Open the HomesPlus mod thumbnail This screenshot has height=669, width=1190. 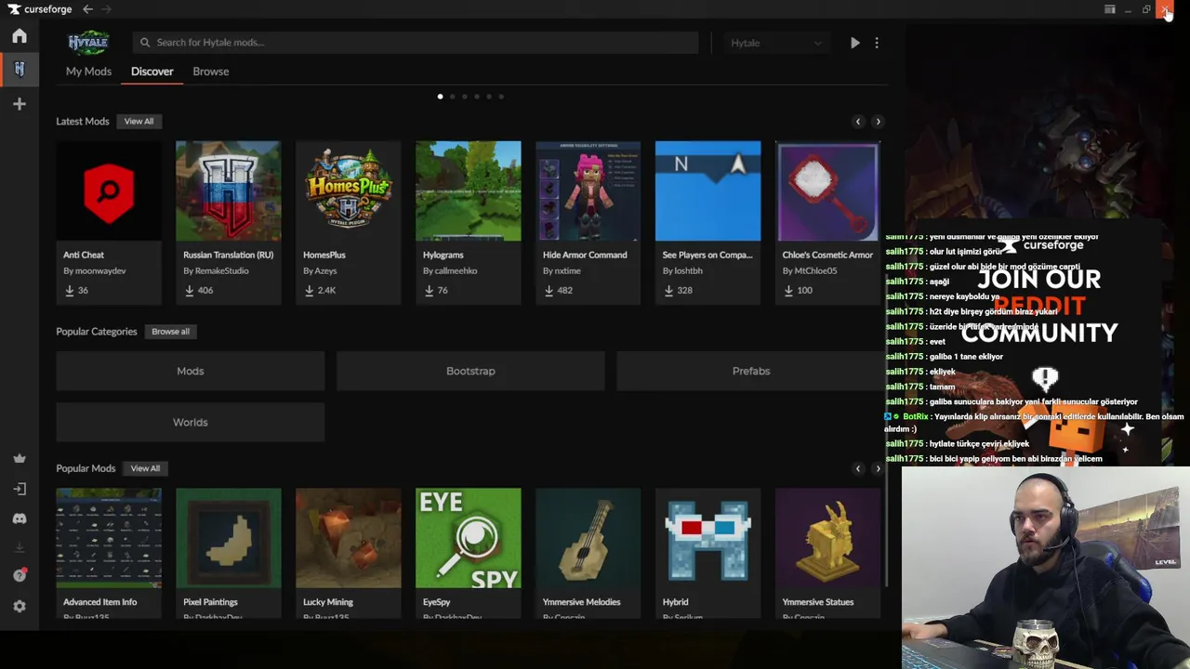point(349,191)
